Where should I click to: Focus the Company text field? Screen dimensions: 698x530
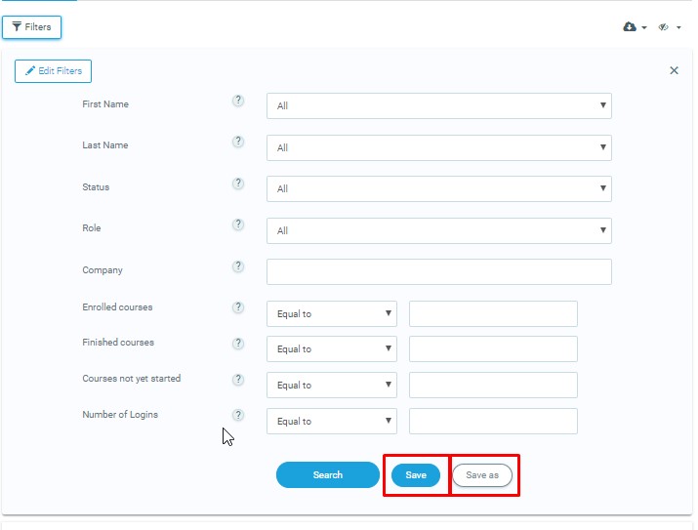[438, 271]
